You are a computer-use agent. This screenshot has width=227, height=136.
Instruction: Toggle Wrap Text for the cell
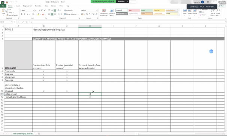point(68,10)
